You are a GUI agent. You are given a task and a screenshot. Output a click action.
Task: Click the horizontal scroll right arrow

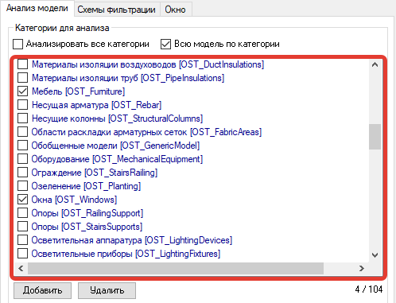coord(362,269)
